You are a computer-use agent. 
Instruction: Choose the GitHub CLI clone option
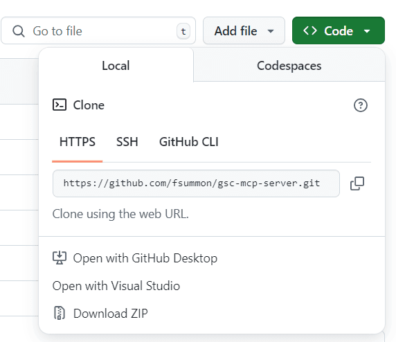coord(189,142)
